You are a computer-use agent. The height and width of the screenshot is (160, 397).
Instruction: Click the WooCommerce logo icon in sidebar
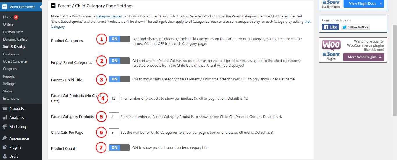(x=5, y=7)
